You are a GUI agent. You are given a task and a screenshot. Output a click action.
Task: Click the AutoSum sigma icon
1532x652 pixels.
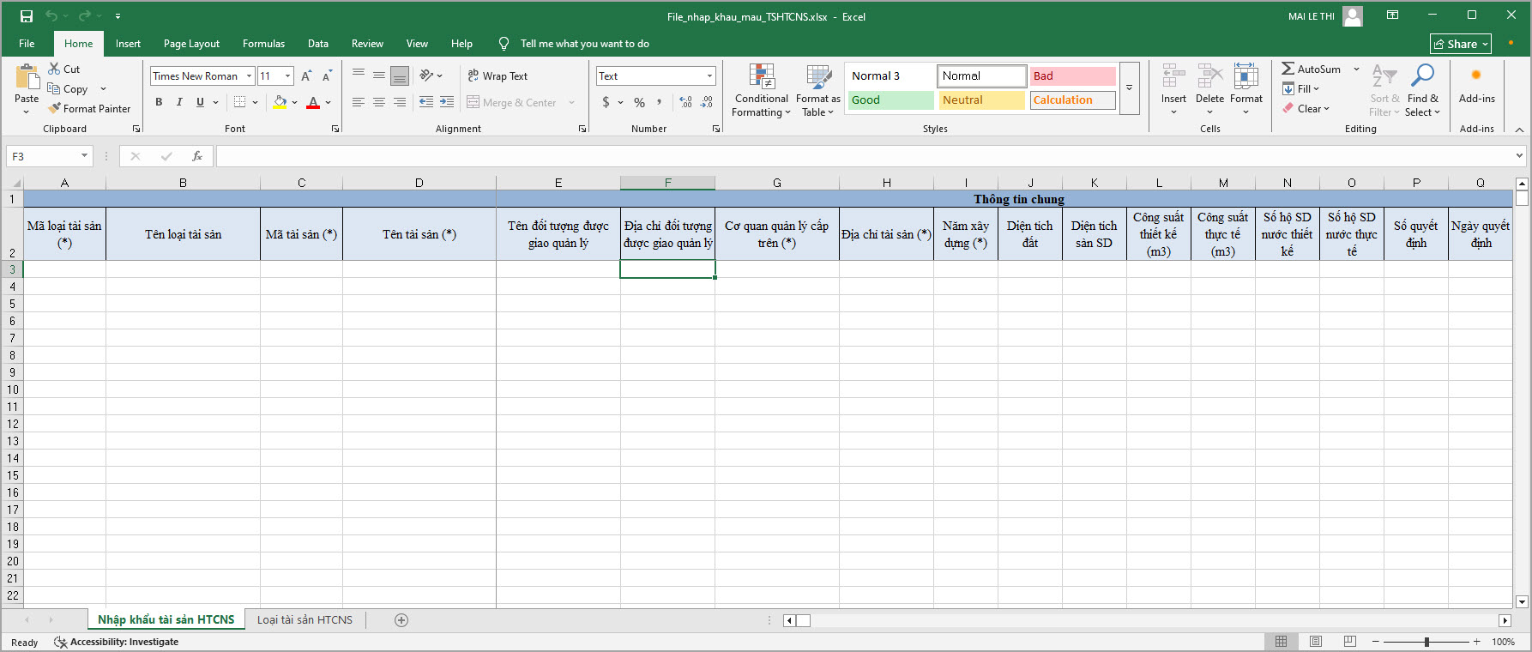(1288, 69)
